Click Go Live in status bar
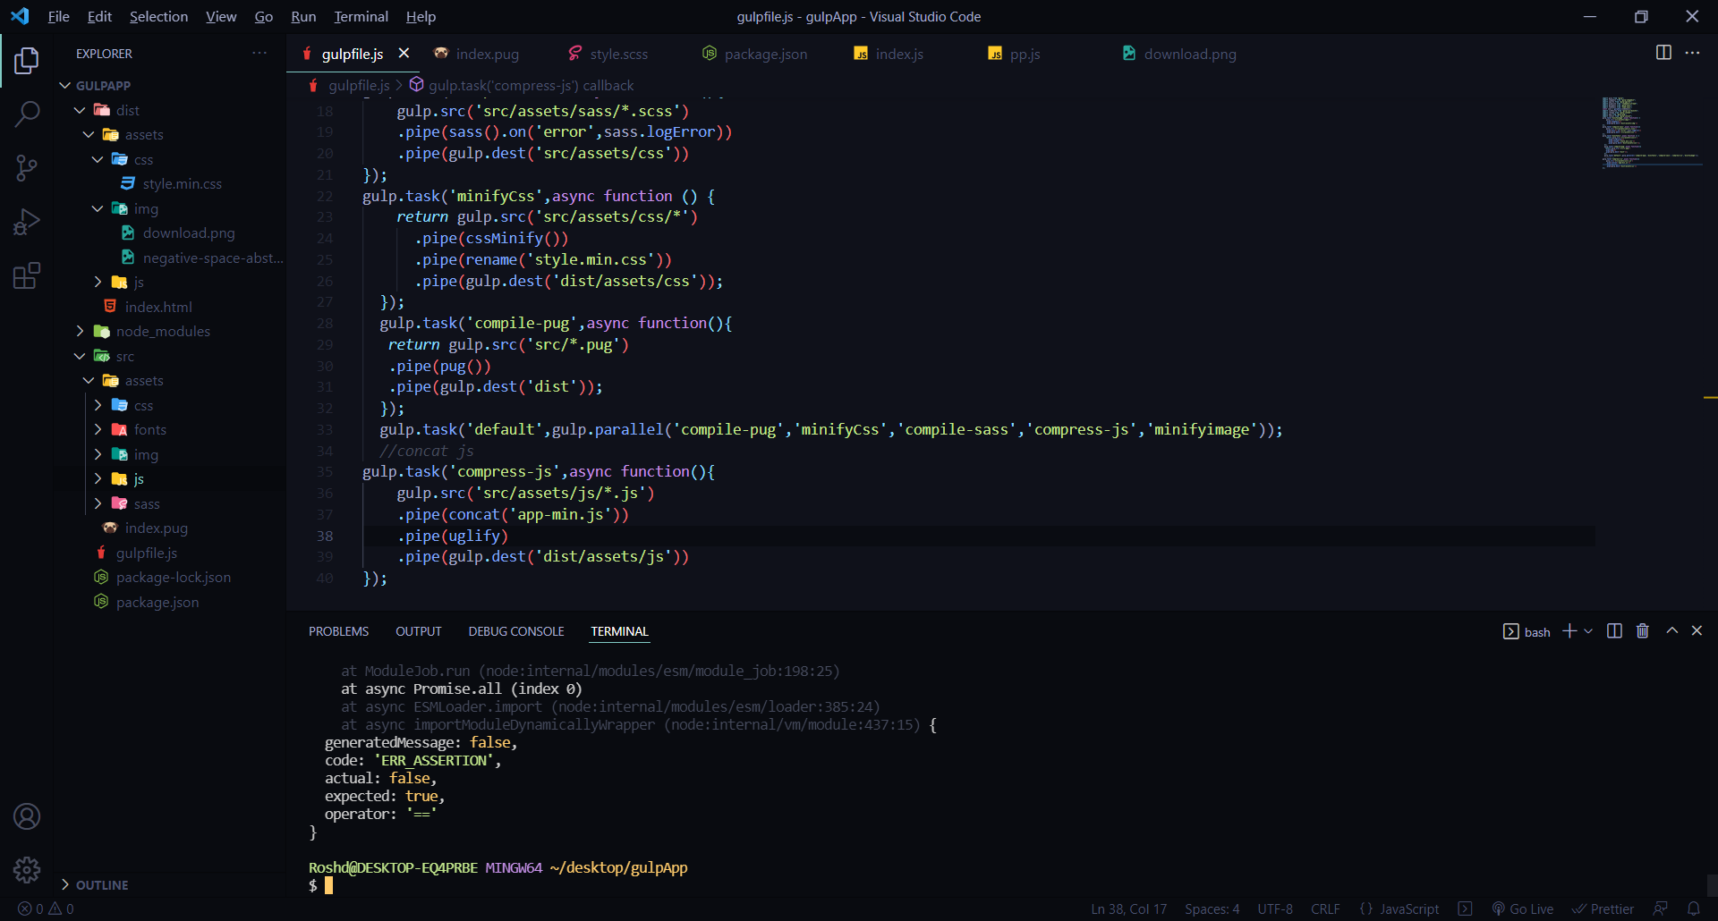Screen dimensions: 1718x921 coord(1523,908)
